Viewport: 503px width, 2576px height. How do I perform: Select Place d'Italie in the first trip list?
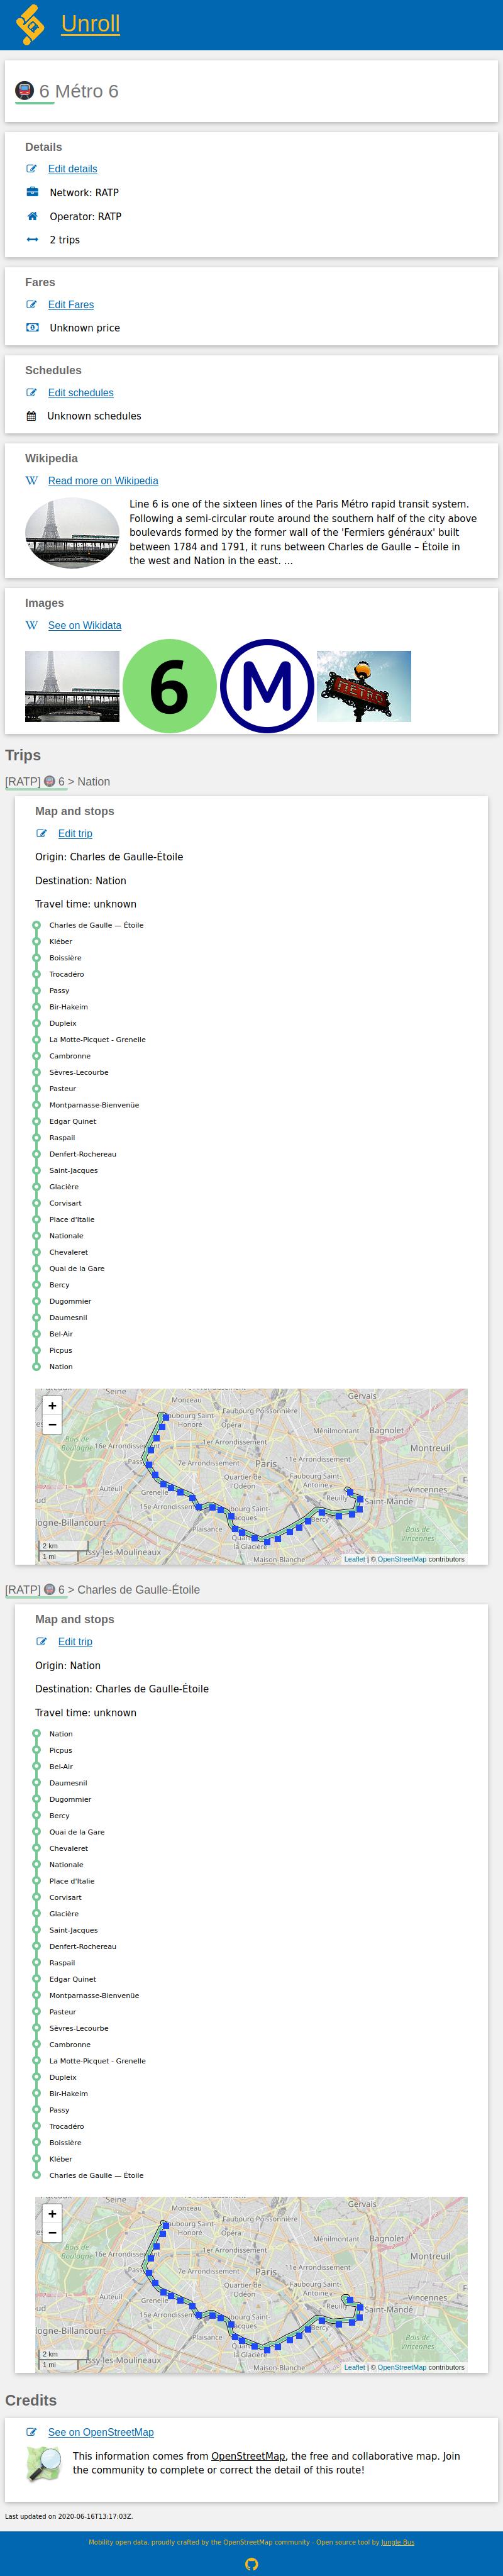[x=72, y=1220]
